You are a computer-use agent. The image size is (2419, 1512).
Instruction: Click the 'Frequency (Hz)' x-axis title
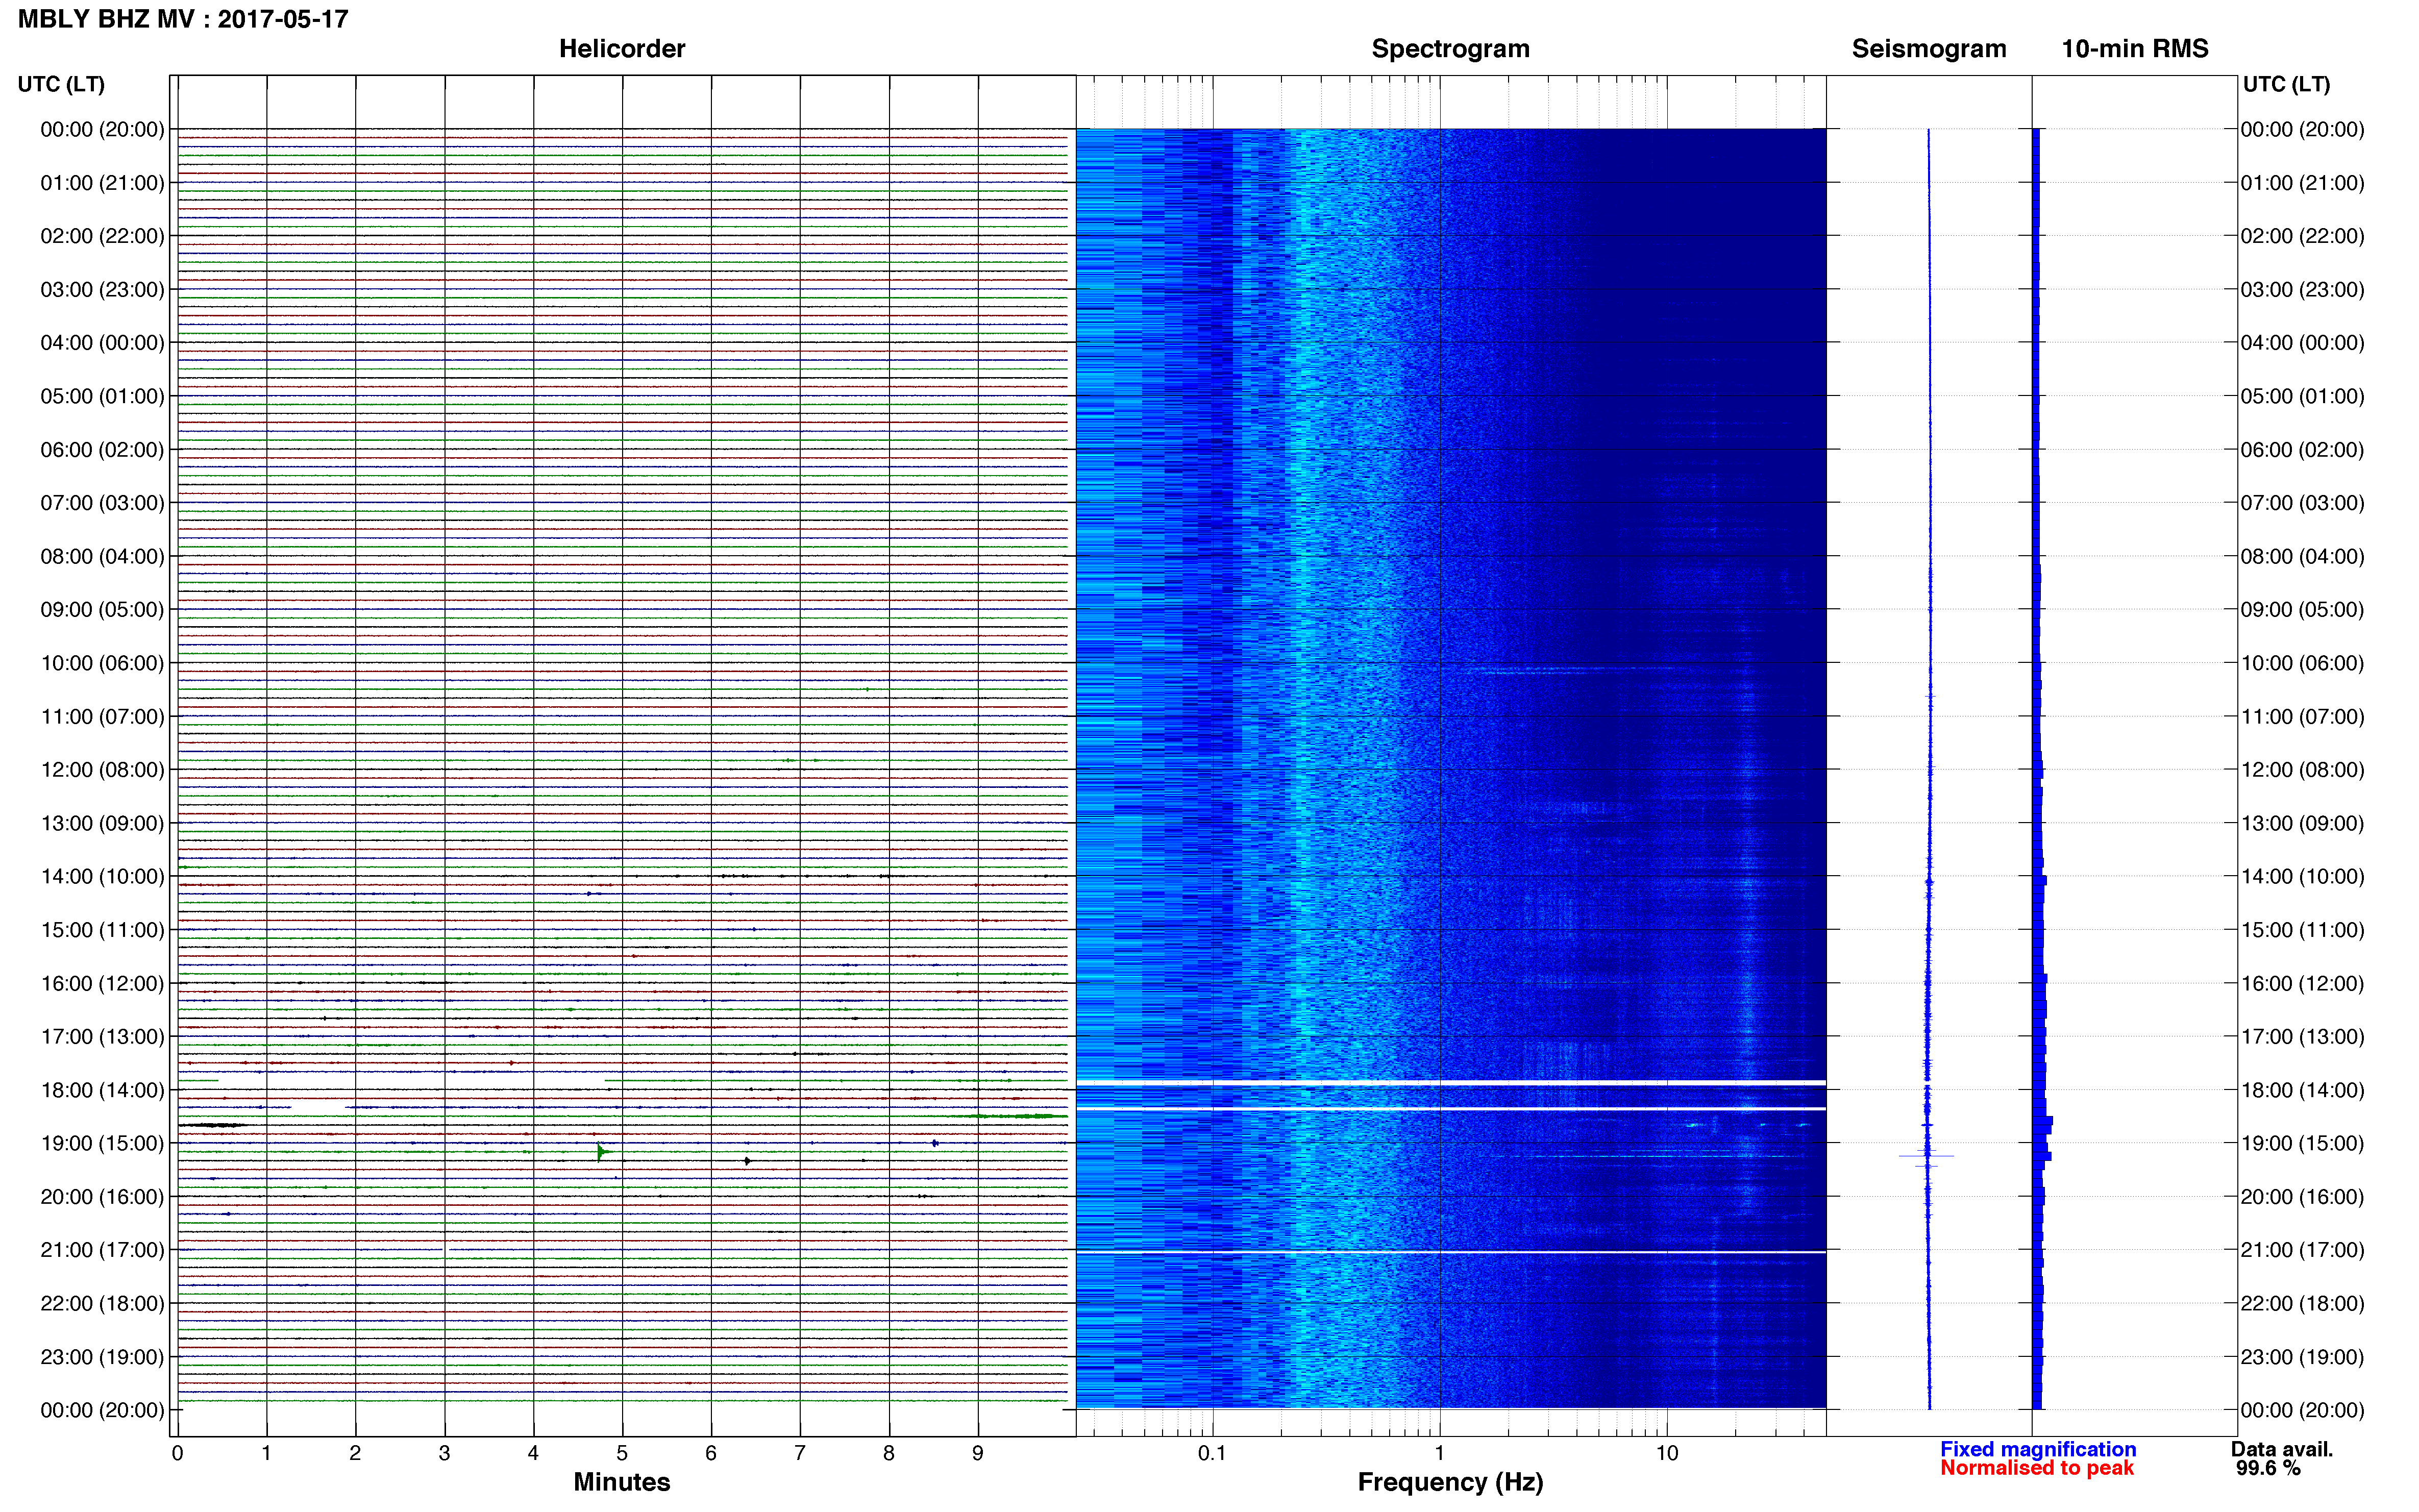(x=1450, y=1482)
